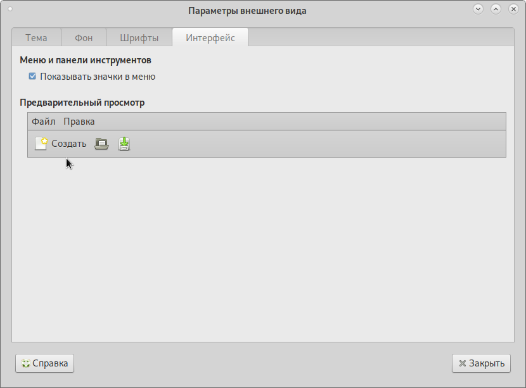Click the save icon with green arrow

124,144
